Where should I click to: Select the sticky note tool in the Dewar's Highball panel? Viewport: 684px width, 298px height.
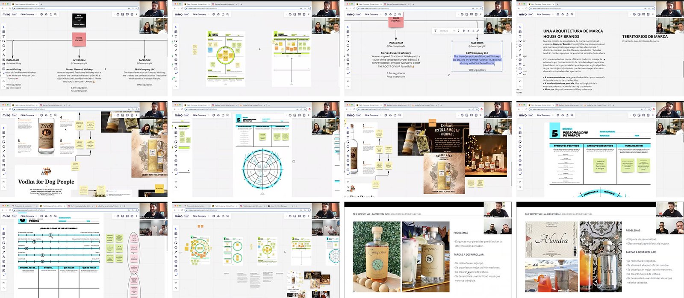348,142
